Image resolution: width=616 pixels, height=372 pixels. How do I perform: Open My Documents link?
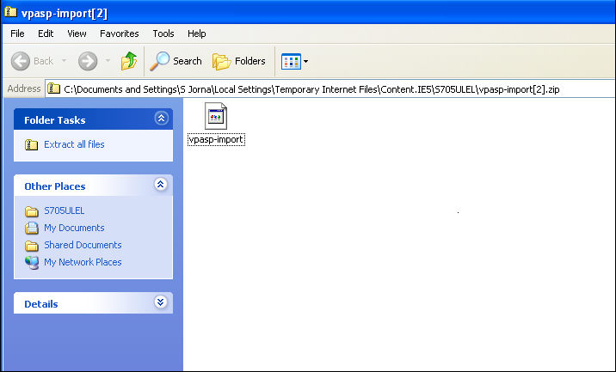tap(74, 228)
